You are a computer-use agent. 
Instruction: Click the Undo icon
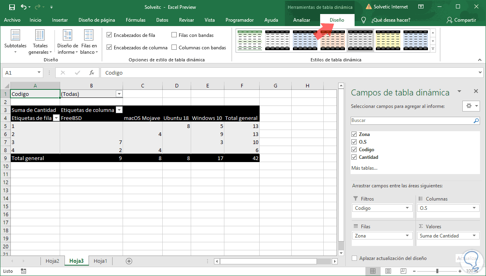[23, 7]
